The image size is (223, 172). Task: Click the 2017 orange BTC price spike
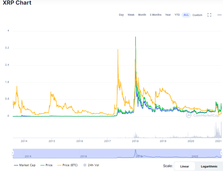(x=118, y=50)
